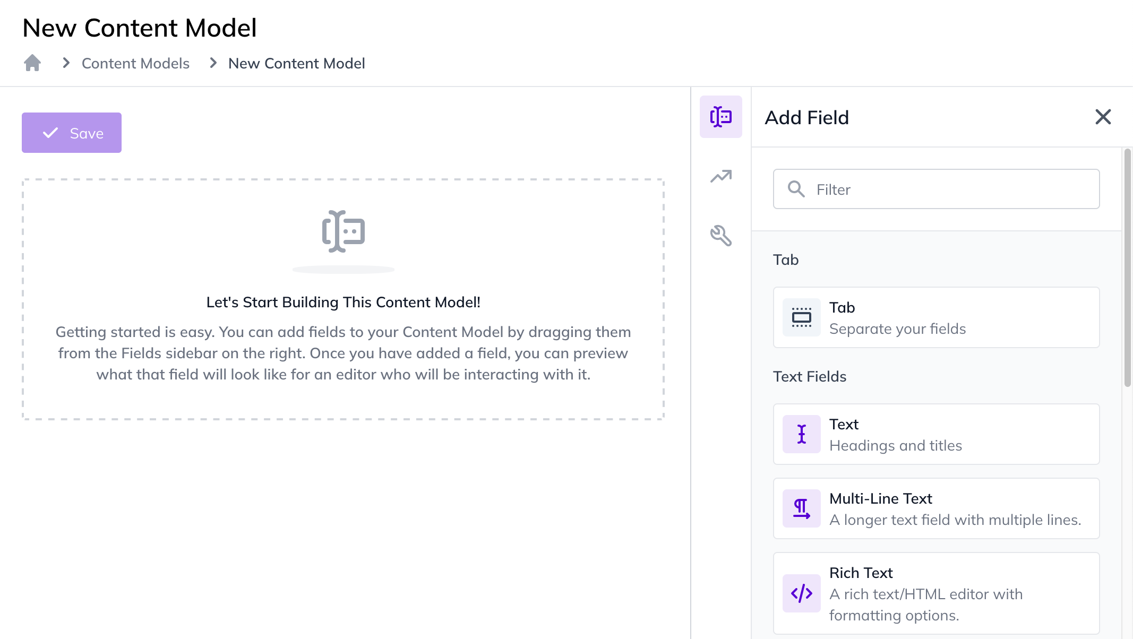1133x639 pixels.
Task: Click the Multi-Line Text paragraph icon
Action: pyautogui.click(x=801, y=508)
